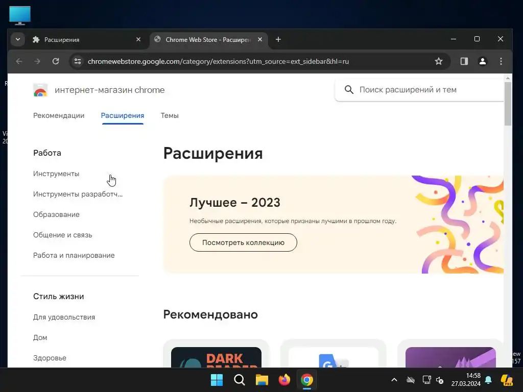
Task: Focus the Поиск расширений и тем field
Action: point(419,90)
